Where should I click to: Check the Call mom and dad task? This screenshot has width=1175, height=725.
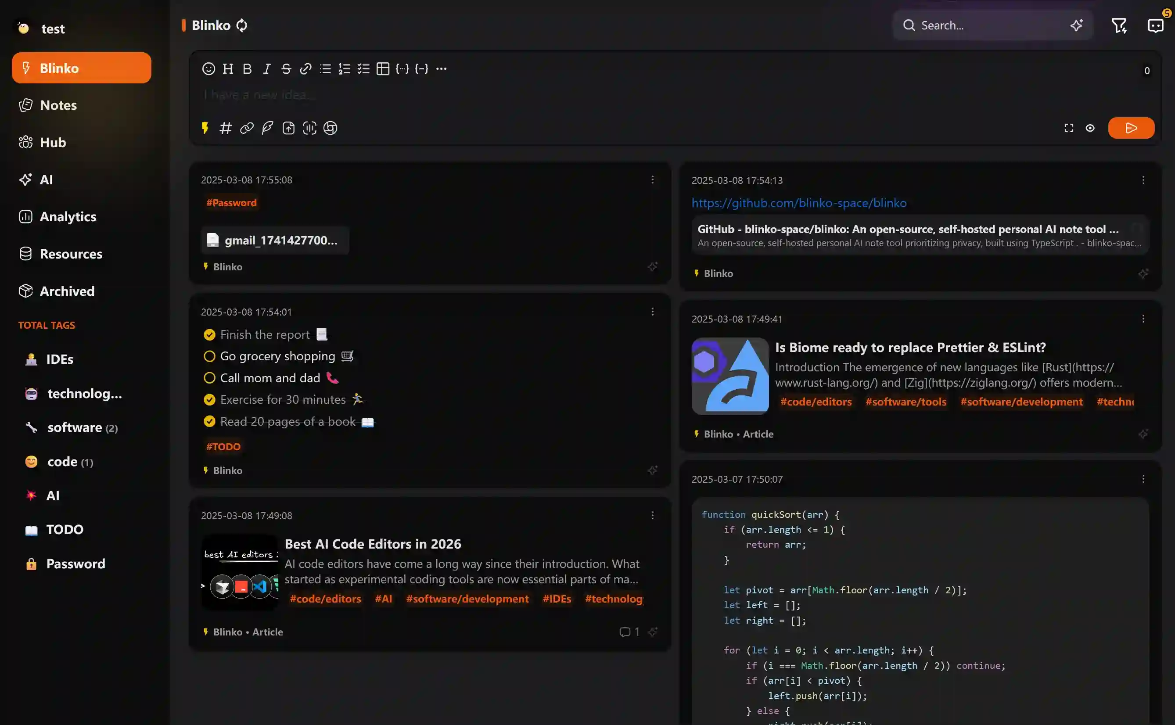click(209, 378)
